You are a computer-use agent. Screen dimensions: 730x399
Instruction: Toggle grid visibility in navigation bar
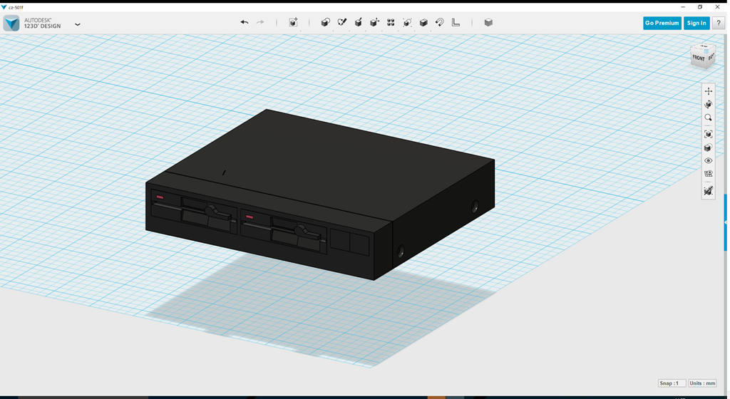point(708,174)
